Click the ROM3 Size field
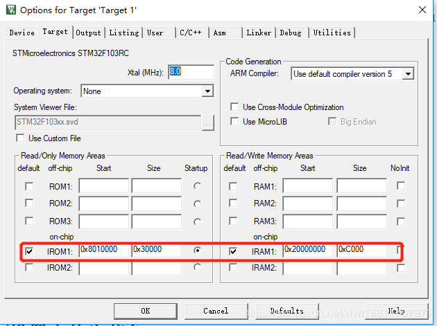Viewport: 437px width, 326px height. point(157,221)
